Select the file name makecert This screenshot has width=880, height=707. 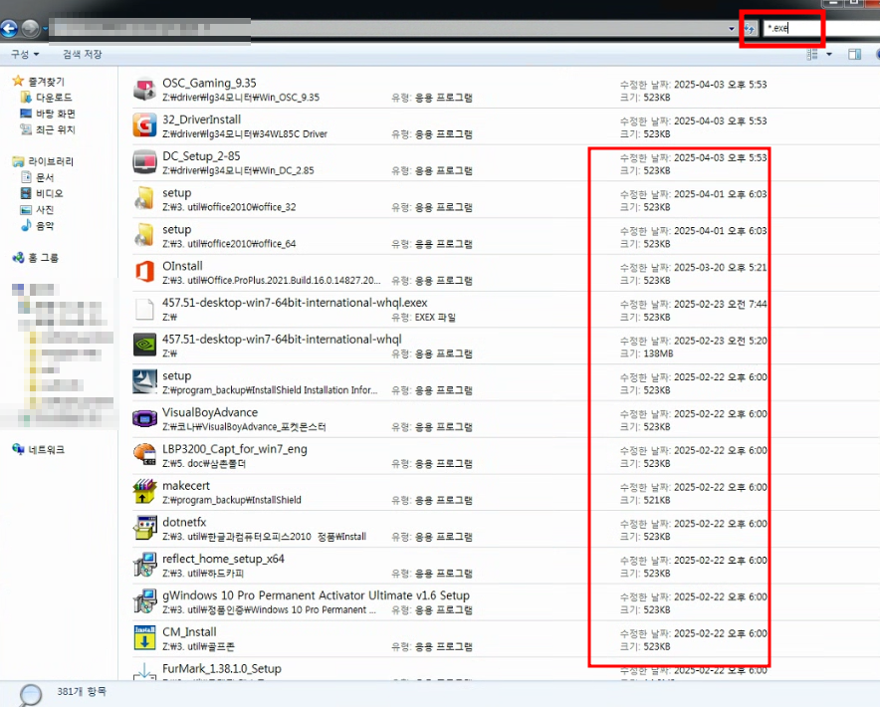tap(186, 486)
